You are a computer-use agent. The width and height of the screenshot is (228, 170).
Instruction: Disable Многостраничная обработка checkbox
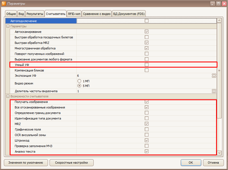[147, 48]
